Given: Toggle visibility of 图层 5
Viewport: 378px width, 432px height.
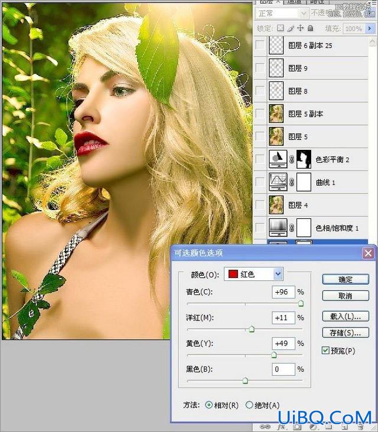Looking at the screenshot, I should click(260, 136).
